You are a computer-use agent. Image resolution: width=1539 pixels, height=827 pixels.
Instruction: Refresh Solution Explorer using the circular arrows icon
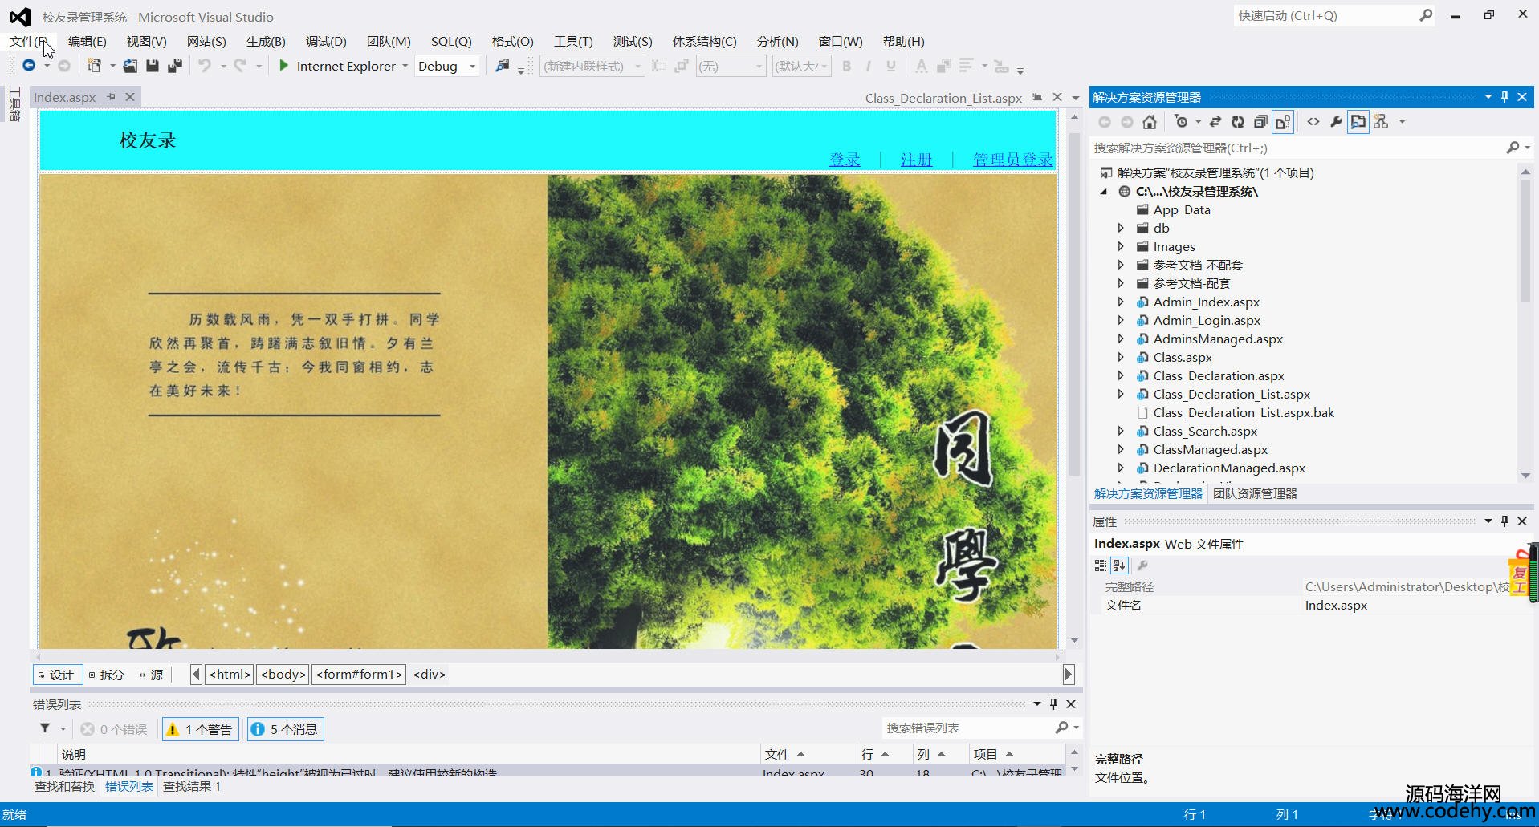click(1238, 122)
